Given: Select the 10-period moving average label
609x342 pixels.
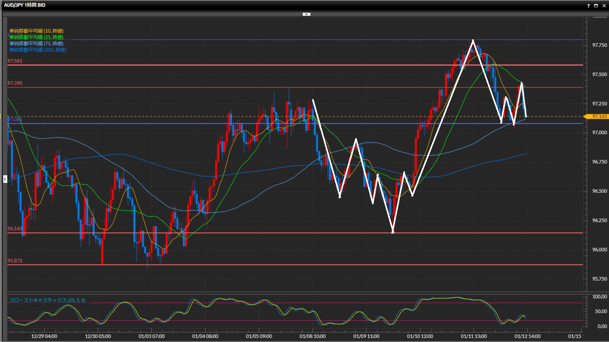Looking at the screenshot, I should pos(36,31).
